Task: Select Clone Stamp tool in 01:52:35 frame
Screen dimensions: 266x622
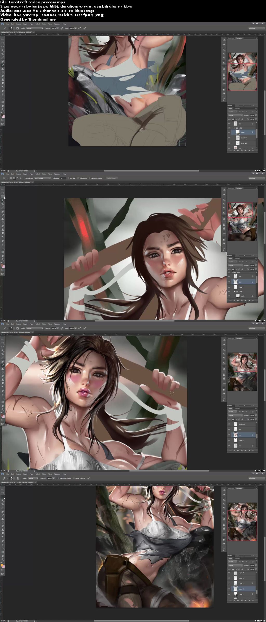Action: point(3,369)
